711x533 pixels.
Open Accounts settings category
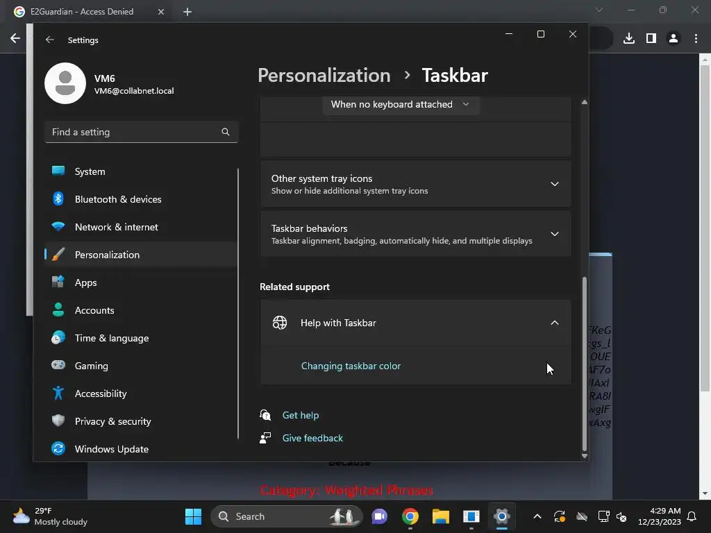[x=140, y=310]
